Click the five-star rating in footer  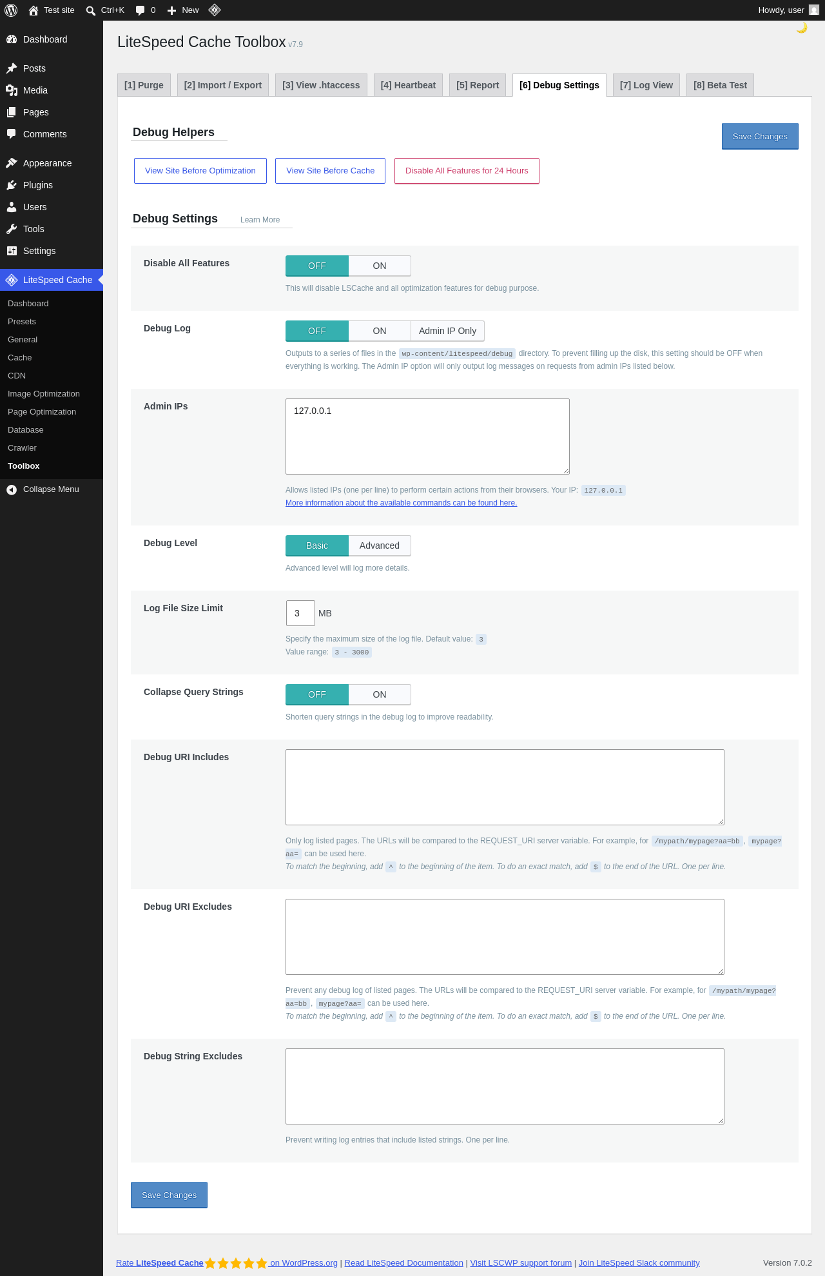tap(236, 1263)
